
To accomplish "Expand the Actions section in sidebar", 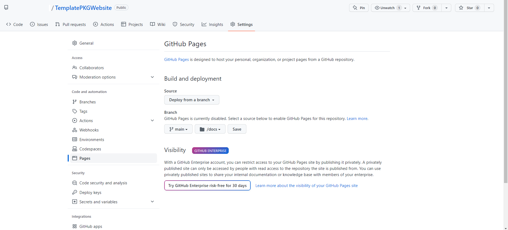I will [113, 120].
